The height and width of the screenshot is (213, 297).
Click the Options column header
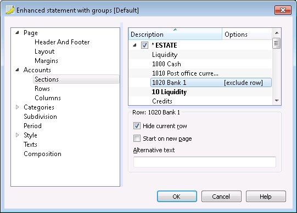pyautogui.click(x=247, y=34)
